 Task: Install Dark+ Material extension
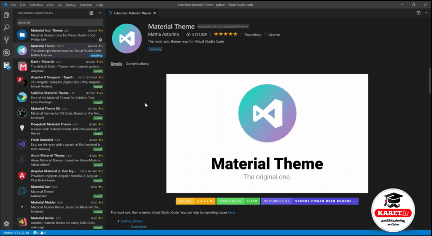(98, 71)
